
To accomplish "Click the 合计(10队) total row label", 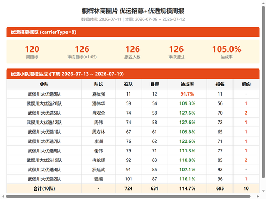I will [44, 188].
